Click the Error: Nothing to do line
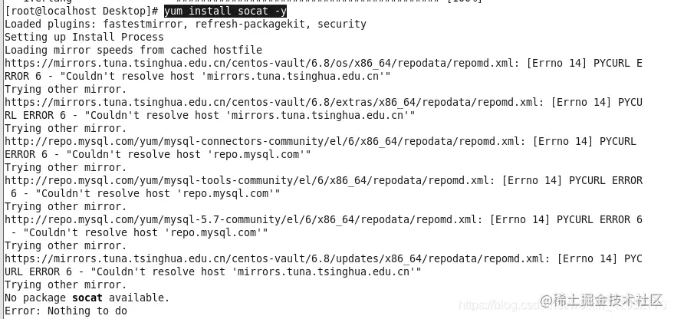 [66, 311]
